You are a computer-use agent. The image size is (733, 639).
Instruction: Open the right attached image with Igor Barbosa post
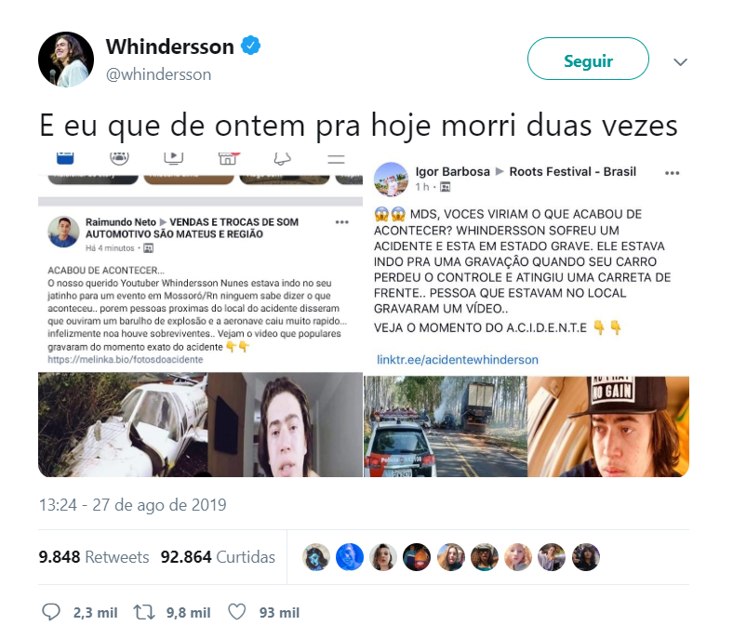click(526, 315)
